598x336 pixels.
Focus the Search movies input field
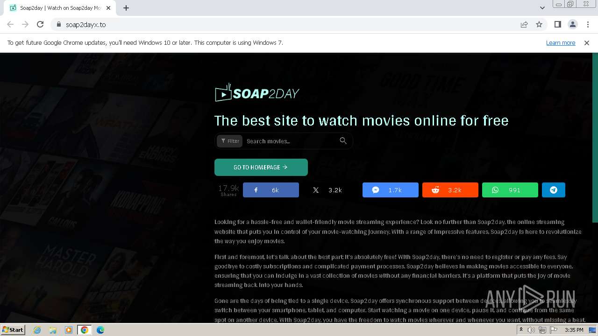(290, 141)
